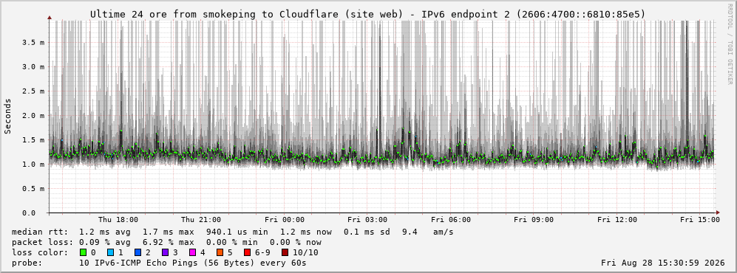Screen dimensions: 737x273
Task: Click the Fri 00:00 time axis label
Action: tap(285, 220)
